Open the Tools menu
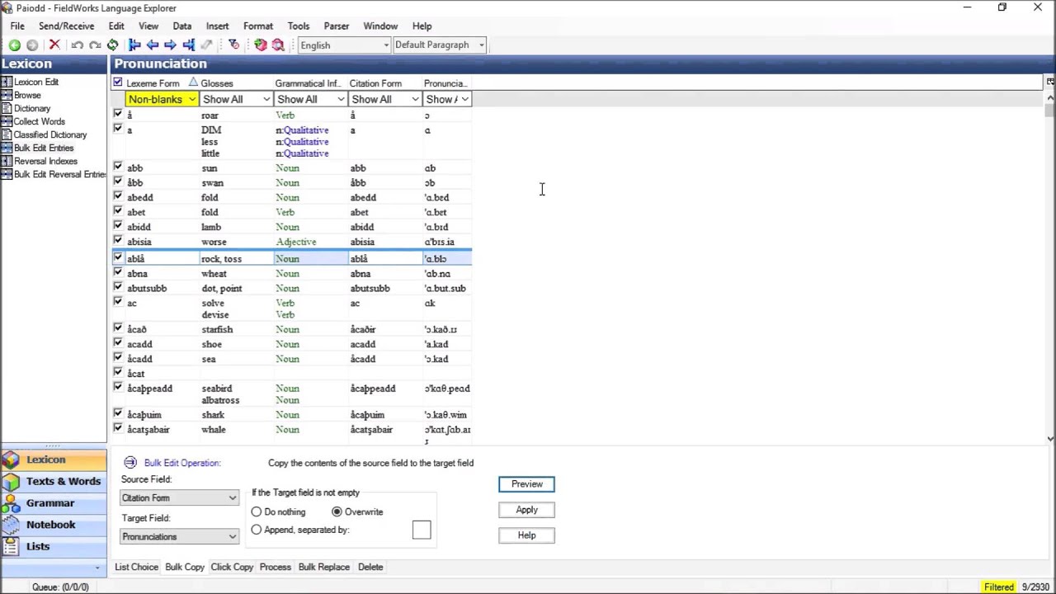The height and width of the screenshot is (594, 1056). (x=299, y=26)
